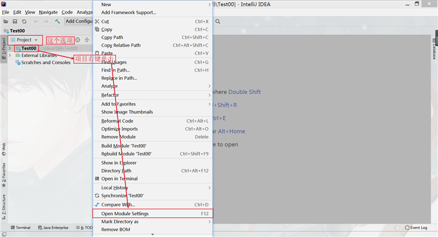Select Scratches and Consoles item
The width and height of the screenshot is (438, 237).
(x=46, y=62)
